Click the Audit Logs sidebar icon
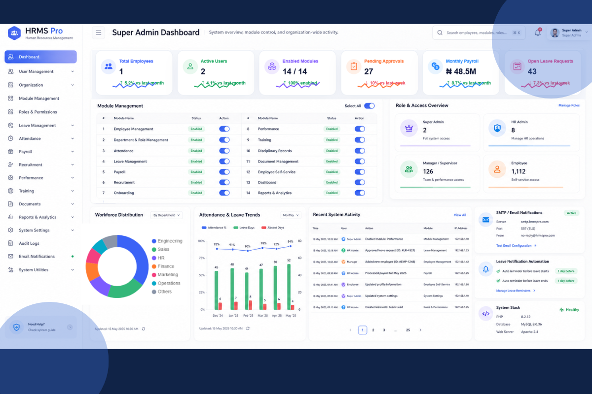 tap(10, 243)
